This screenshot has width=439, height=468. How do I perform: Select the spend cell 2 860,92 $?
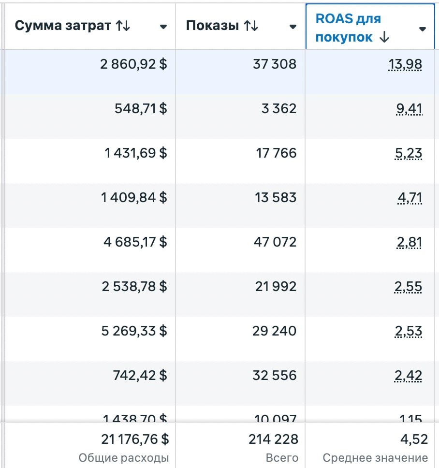133,64
